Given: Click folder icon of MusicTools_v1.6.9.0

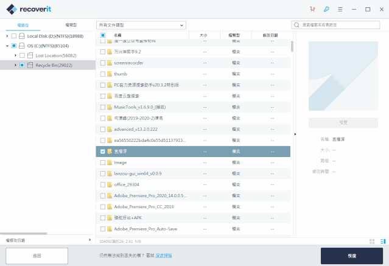Looking at the screenshot, I should 110,107.
